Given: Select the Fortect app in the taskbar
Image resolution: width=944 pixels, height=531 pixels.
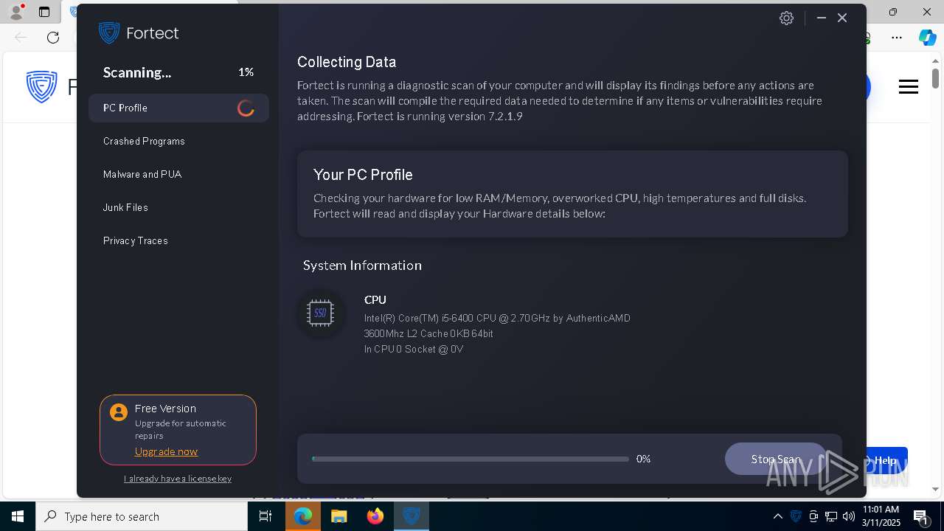Looking at the screenshot, I should [x=412, y=516].
